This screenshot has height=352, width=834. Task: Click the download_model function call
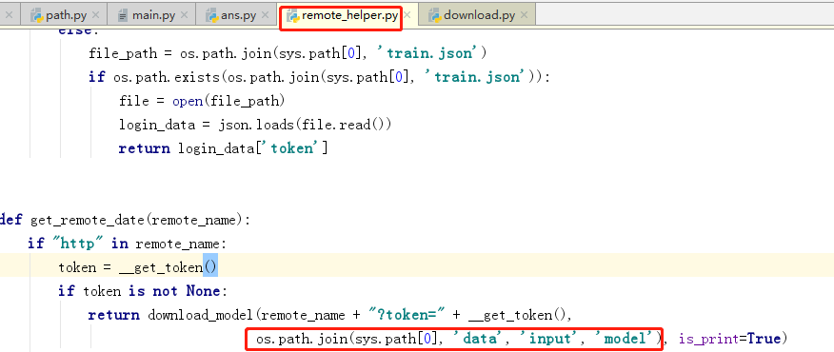coord(201,315)
